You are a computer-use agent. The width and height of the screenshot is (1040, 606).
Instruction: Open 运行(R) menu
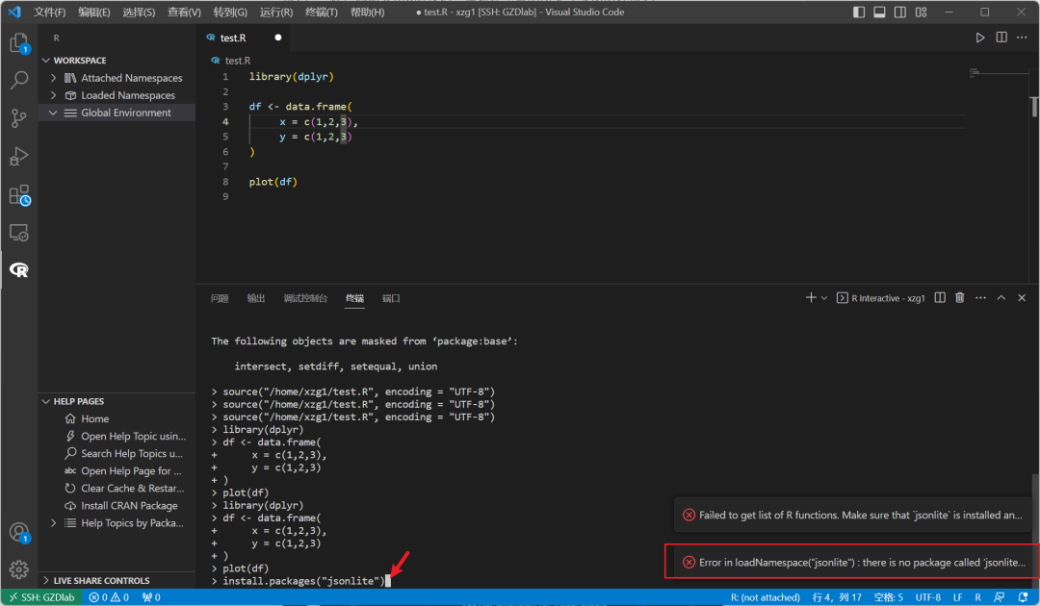pyautogui.click(x=276, y=12)
